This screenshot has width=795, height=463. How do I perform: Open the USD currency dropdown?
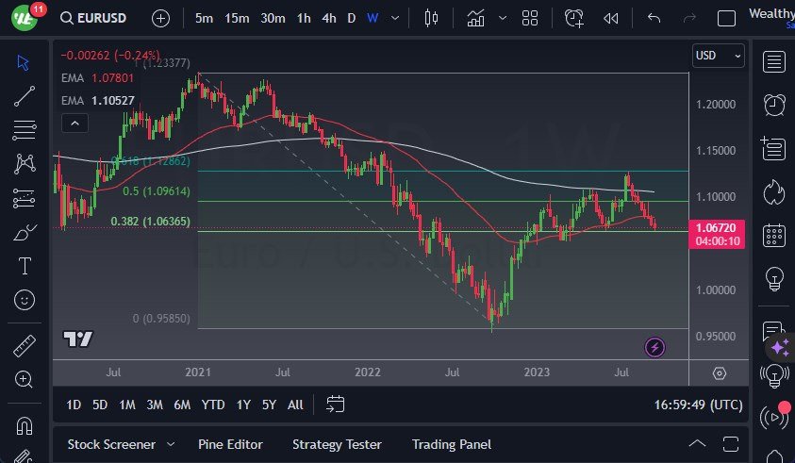click(x=718, y=56)
